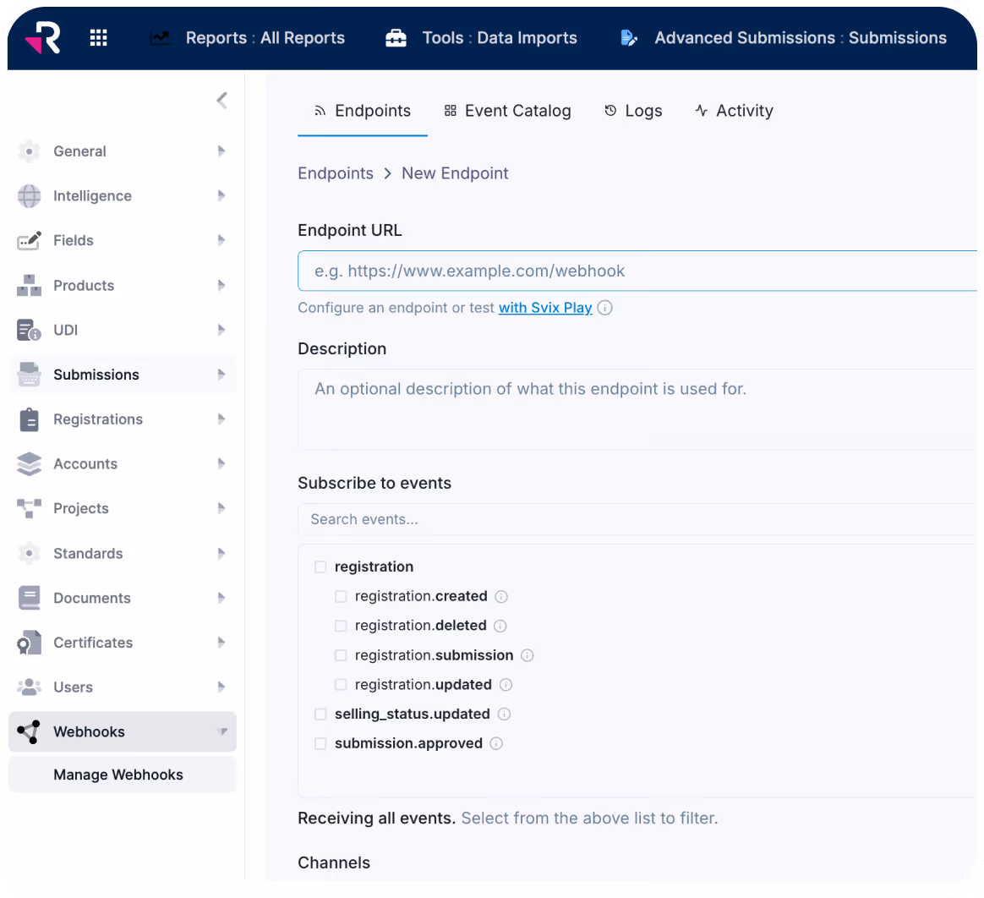Go back to Endpoints breadcrumb
This screenshot has width=984, height=898.
coord(336,173)
